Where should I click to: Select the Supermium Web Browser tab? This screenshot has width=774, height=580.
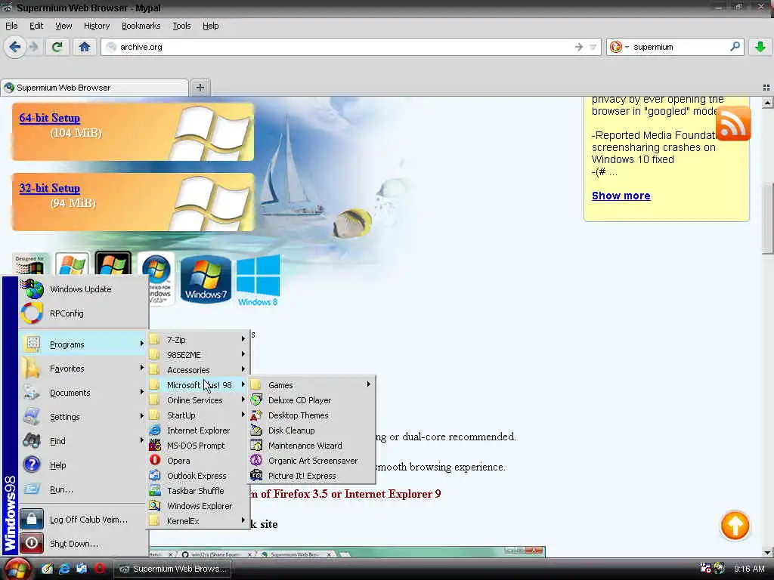[94, 88]
